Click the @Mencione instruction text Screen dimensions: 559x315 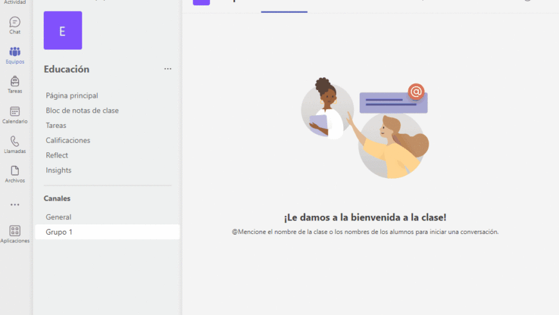pos(365,232)
